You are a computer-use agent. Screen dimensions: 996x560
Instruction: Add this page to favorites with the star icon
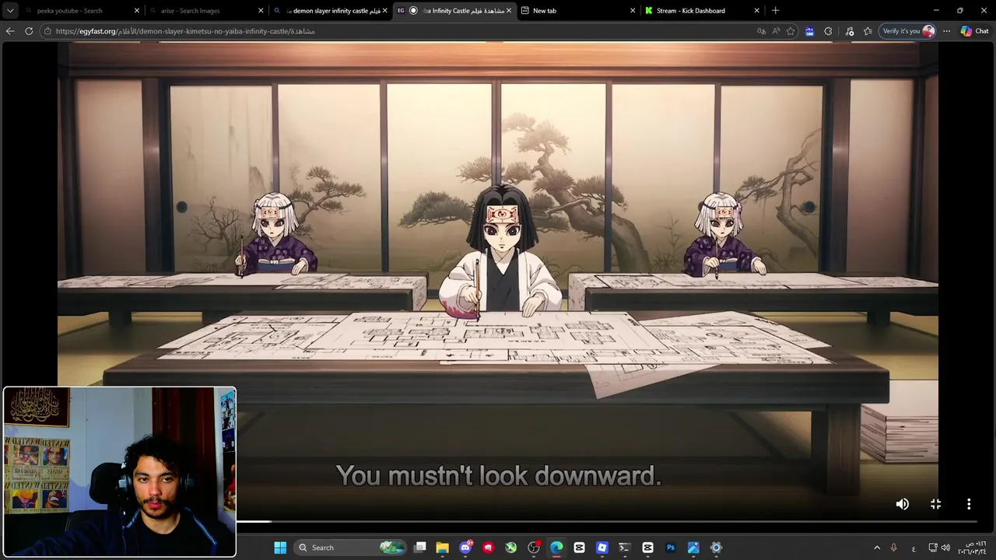coord(791,31)
